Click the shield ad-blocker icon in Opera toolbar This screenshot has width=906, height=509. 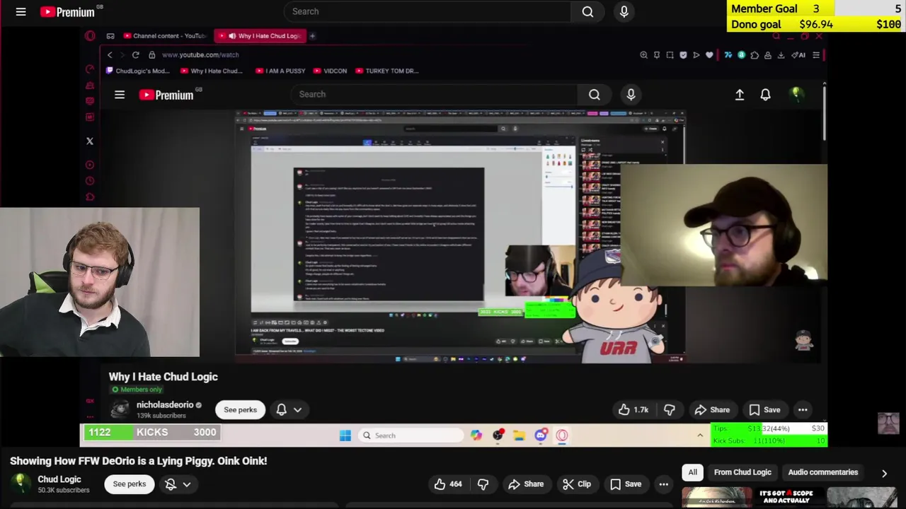[x=683, y=54]
